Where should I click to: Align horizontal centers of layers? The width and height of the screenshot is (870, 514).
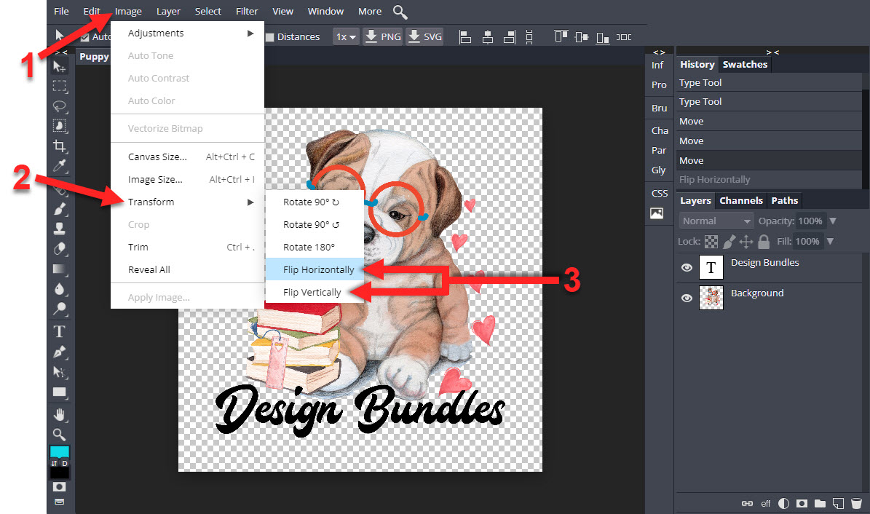(487, 37)
